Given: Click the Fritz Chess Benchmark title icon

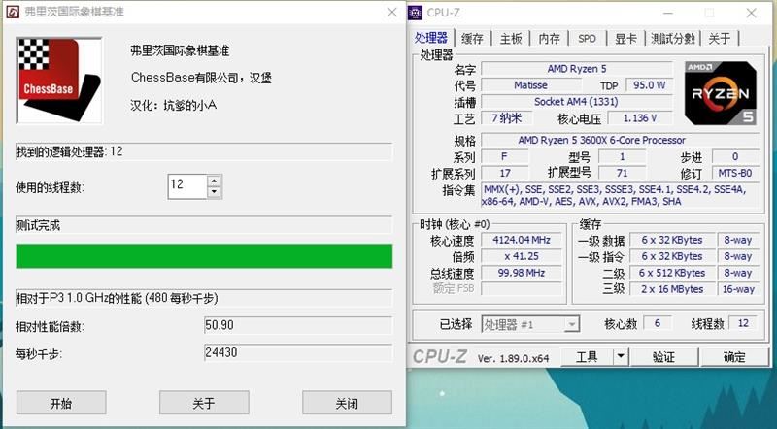Looking at the screenshot, I should click(x=13, y=12).
